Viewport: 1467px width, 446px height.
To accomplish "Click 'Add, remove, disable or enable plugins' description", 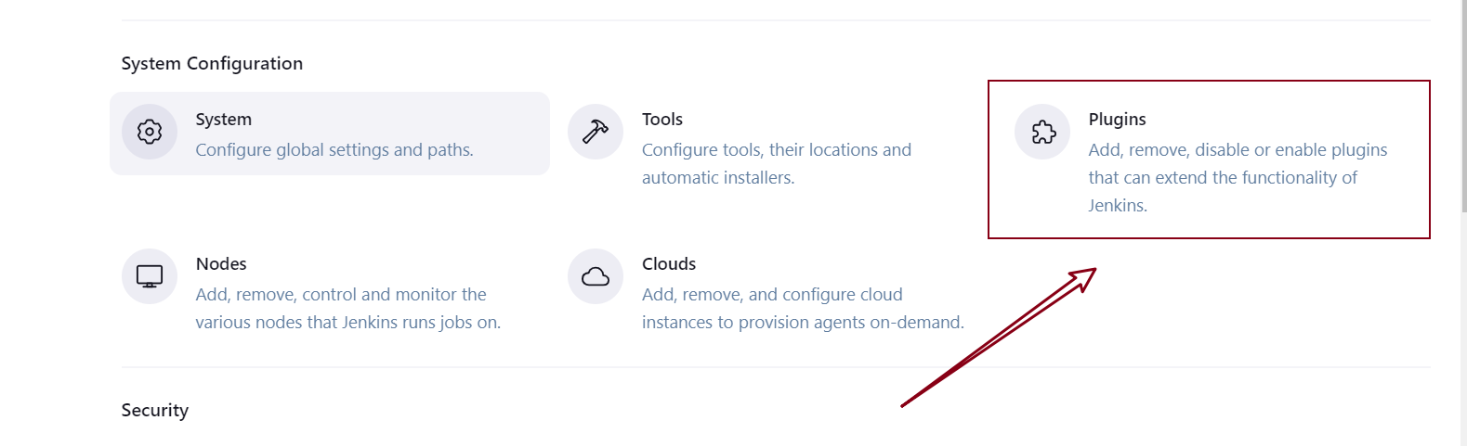I will (1238, 177).
